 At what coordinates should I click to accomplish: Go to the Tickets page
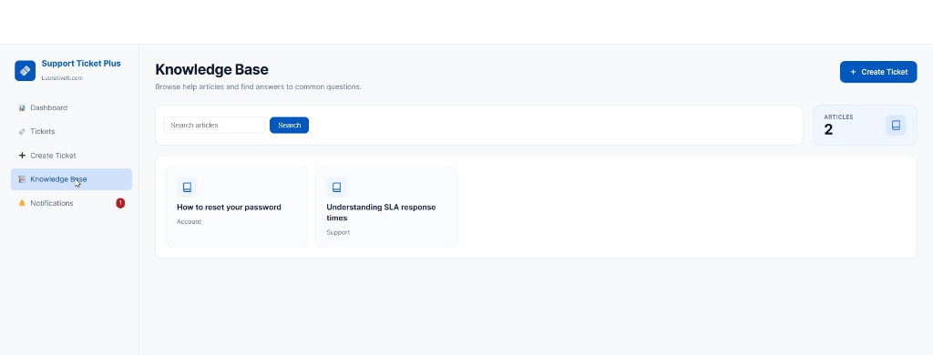click(71, 131)
